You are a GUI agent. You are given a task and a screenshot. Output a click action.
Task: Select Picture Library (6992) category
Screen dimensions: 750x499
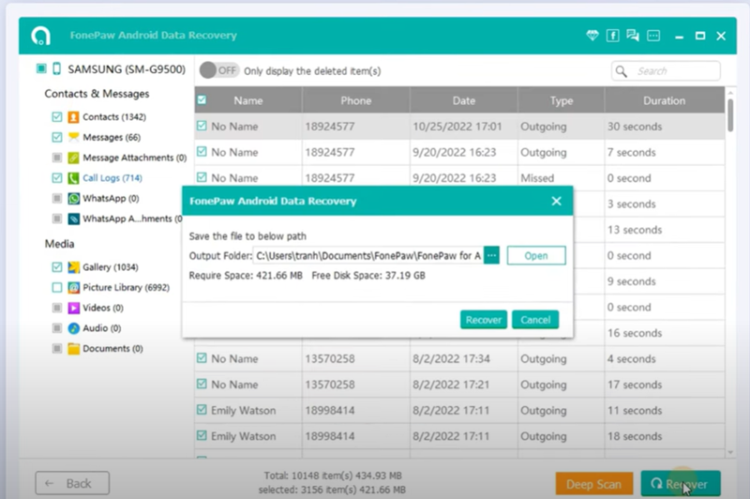coord(127,288)
